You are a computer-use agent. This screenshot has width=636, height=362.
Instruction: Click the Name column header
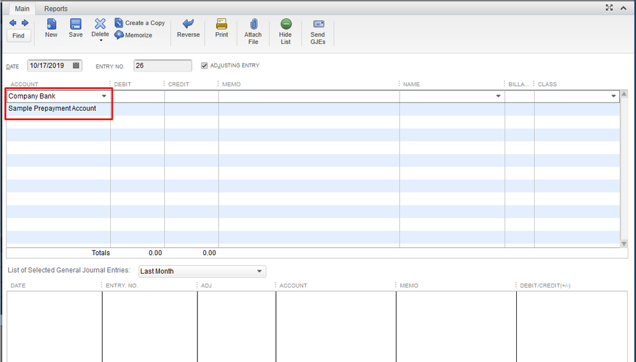point(411,84)
